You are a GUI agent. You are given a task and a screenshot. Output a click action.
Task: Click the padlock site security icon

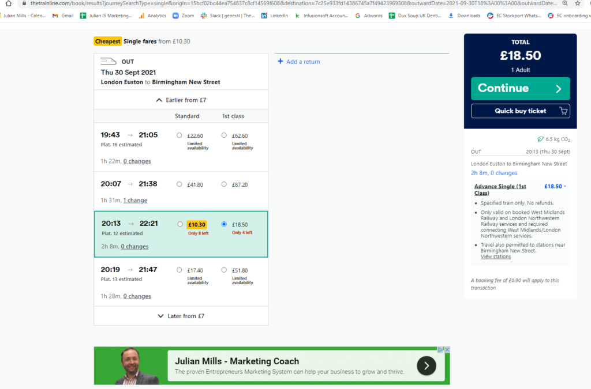coord(24,3)
